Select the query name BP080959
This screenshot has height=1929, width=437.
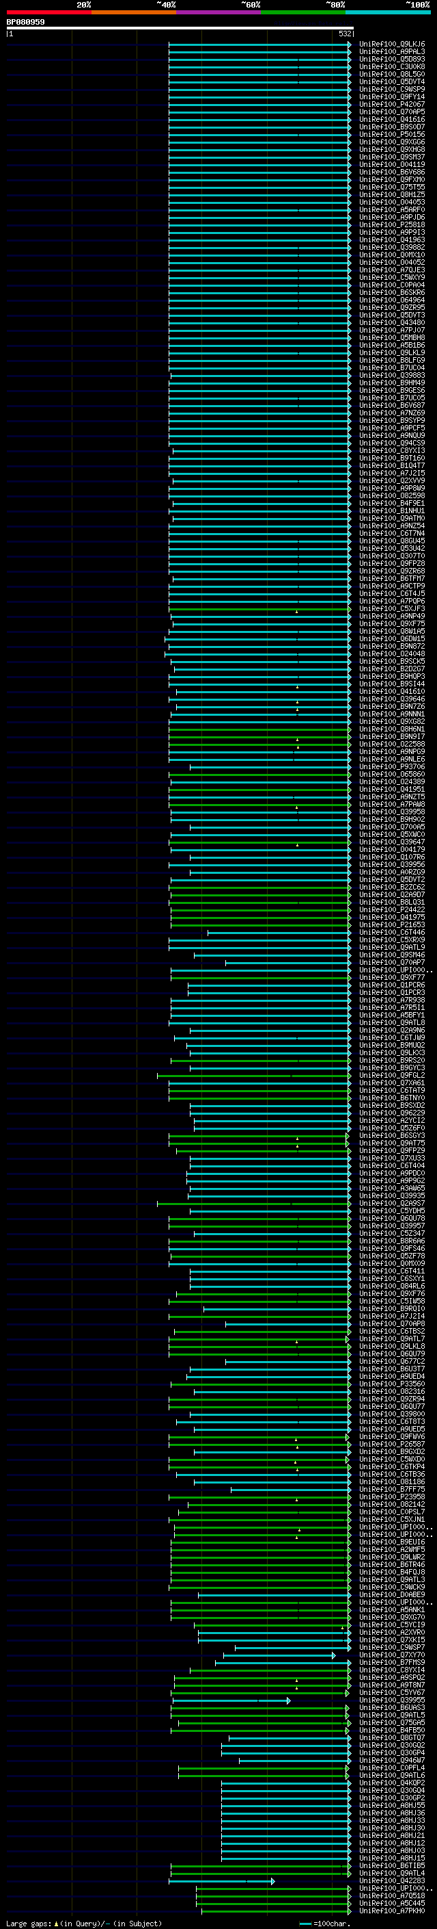click(25, 22)
